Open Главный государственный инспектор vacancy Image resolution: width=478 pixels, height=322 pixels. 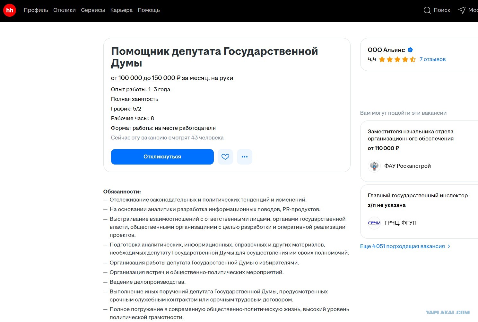click(418, 195)
